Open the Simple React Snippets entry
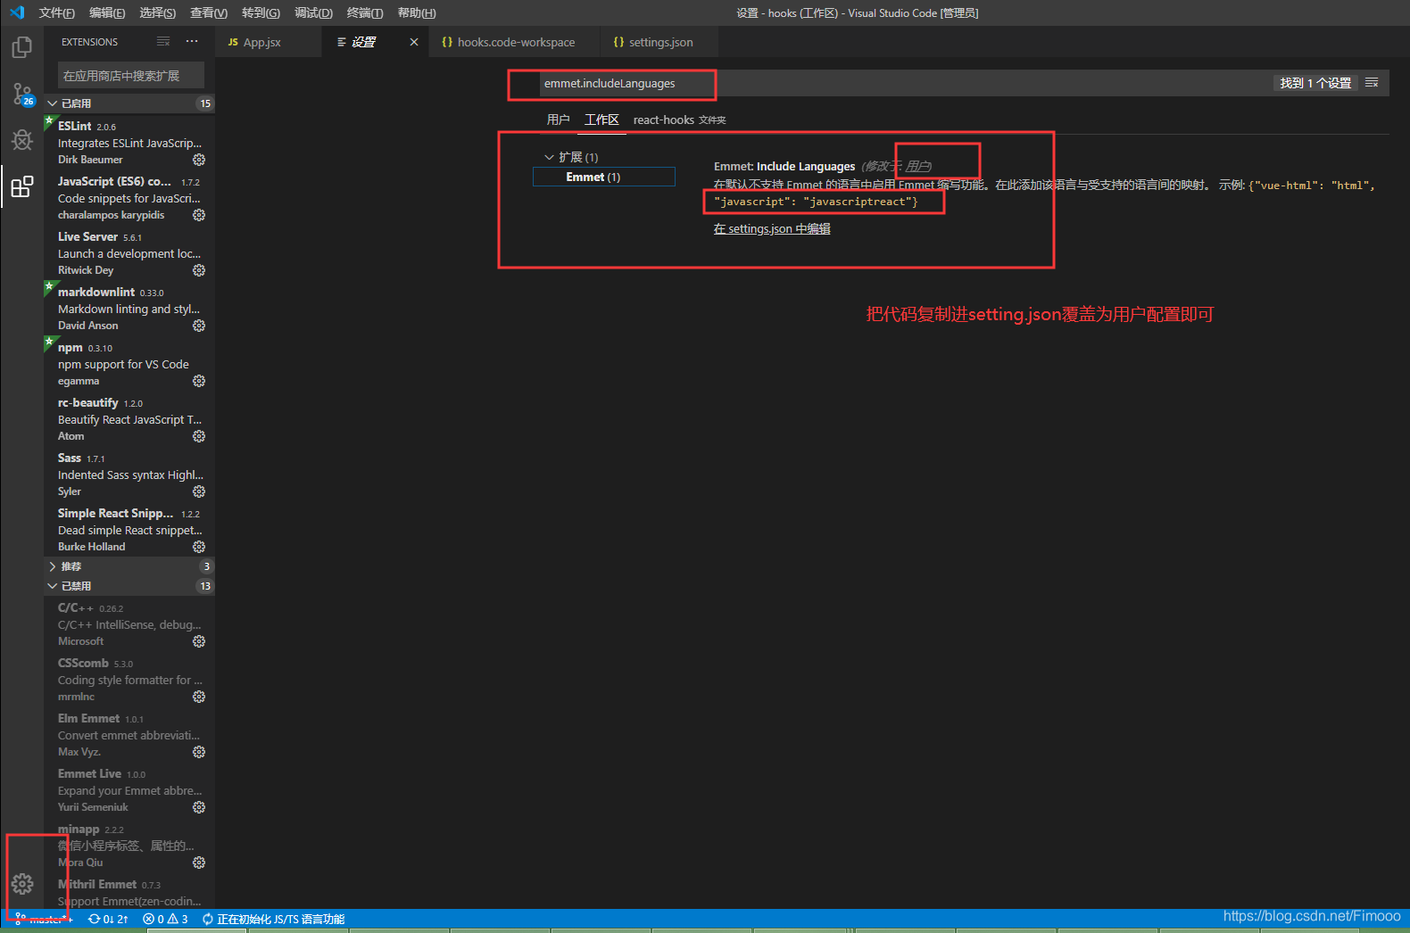This screenshot has height=933, width=1410. click(129, 530)
